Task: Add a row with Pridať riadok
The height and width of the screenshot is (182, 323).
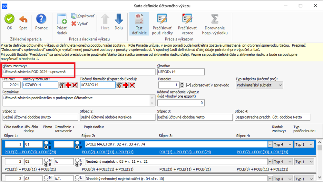Action: (62, 24)
